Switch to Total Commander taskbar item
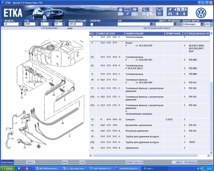214x171 pixels. tap(101, 168)
